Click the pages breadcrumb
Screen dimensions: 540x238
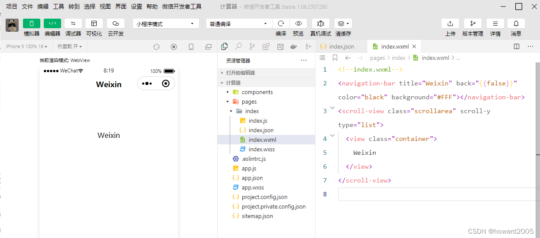point(377,58)
